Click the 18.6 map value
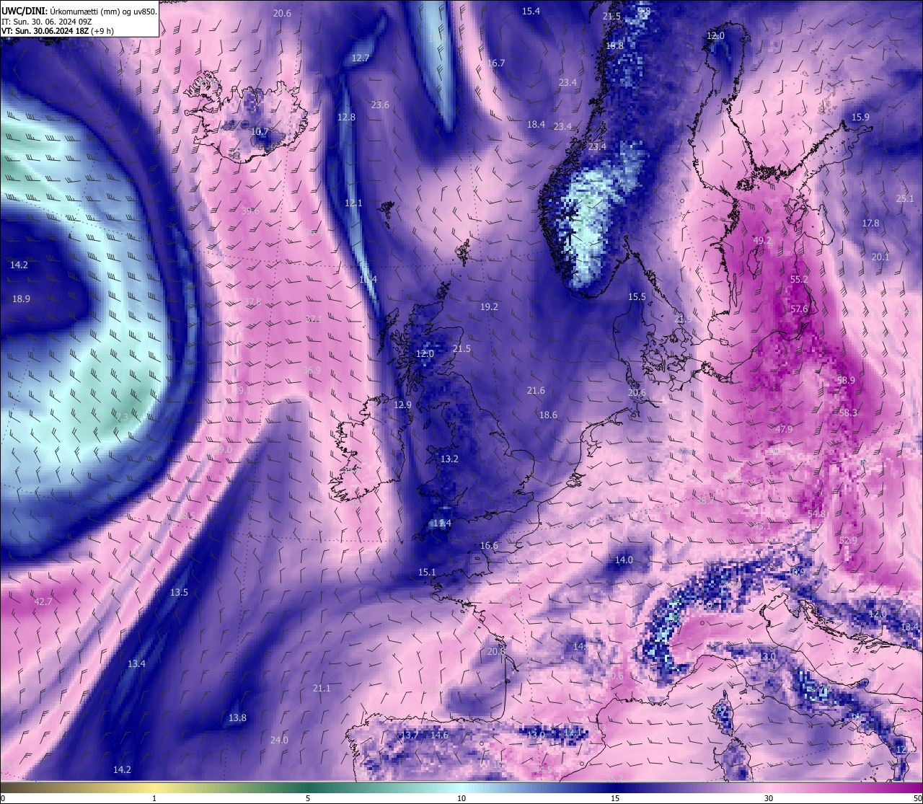Image resolution: width=923 pixels, height=804 pixels. [548, 415]
